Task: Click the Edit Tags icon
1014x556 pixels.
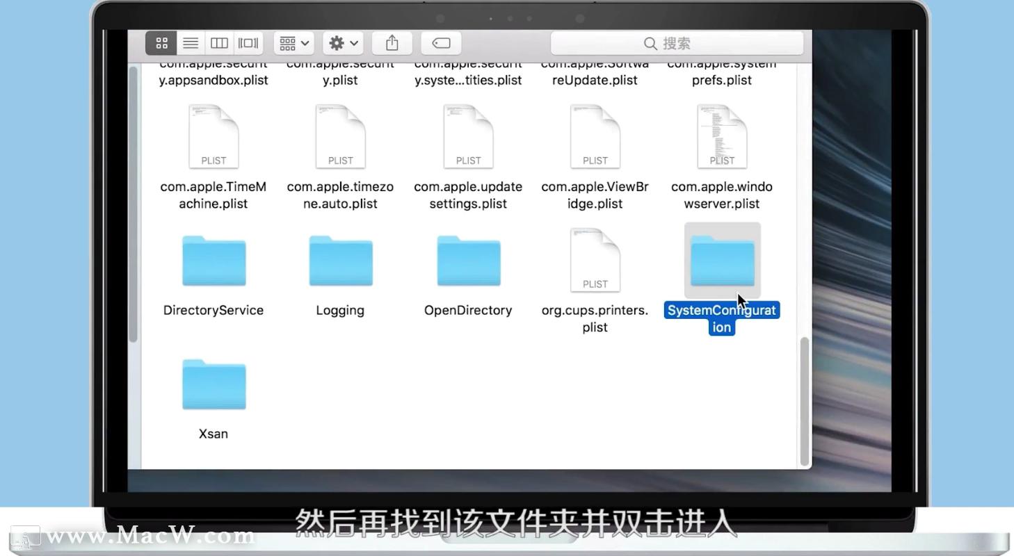Action: (441, 42)
